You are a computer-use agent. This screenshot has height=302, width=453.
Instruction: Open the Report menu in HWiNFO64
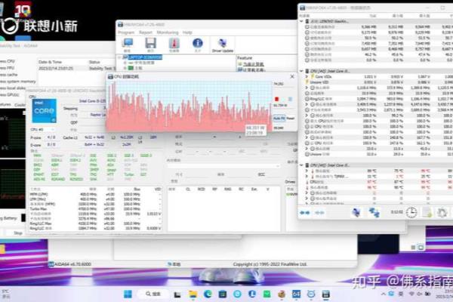145,32
